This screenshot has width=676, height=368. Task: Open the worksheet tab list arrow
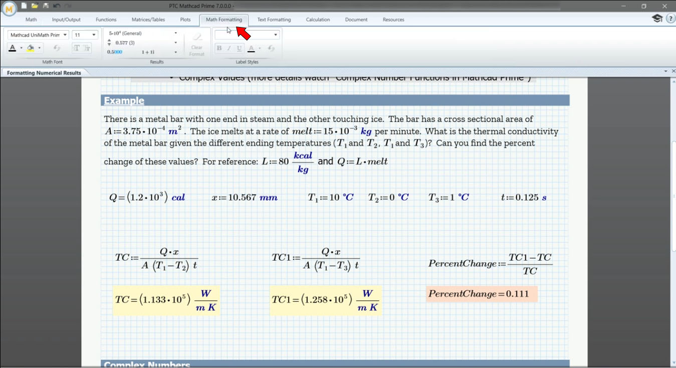click(666, 72)
